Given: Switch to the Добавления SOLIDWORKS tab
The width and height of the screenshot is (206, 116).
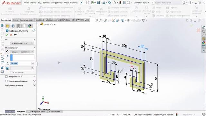Looking at the screenshot, I should click(58, 20).
